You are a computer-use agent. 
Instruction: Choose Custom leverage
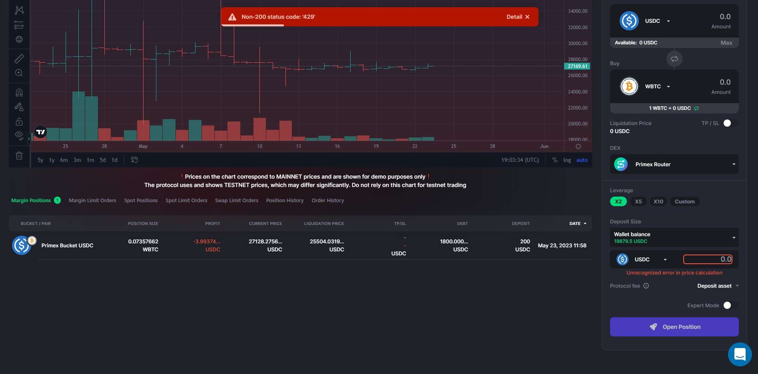684,201
